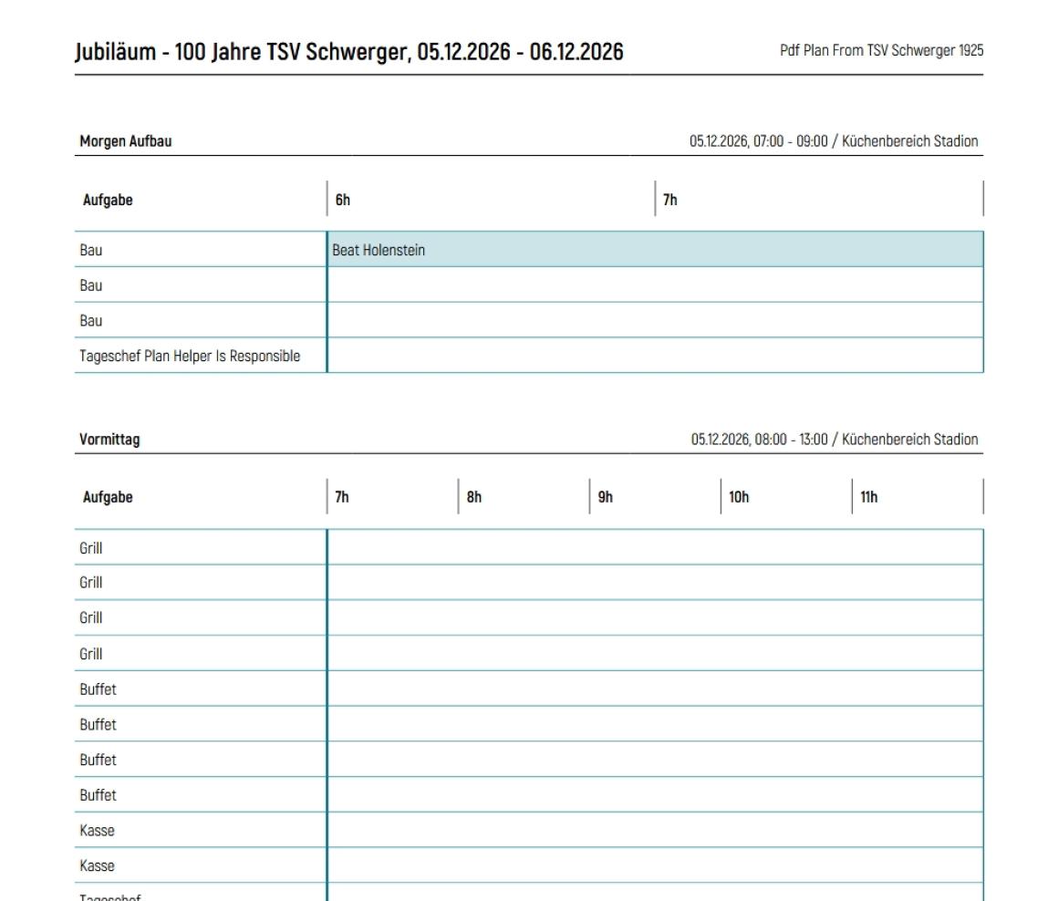Click the 11h column header
The image size is (1058, 901).
[871, 496]
